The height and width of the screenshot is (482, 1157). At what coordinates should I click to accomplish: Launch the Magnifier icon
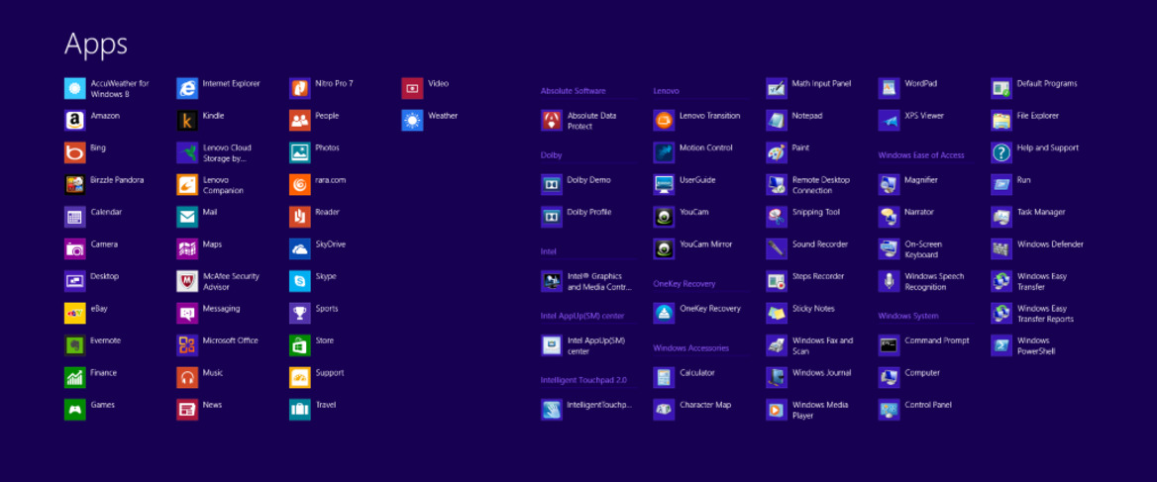[x=890, y=184]
